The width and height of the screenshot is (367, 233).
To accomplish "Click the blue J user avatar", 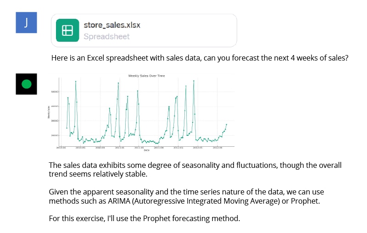I will pyautogui.click(x=26, y=22).
